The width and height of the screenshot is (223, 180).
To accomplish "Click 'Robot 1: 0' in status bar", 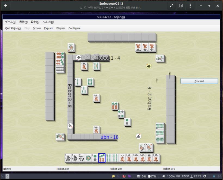I will click(116, 169).
